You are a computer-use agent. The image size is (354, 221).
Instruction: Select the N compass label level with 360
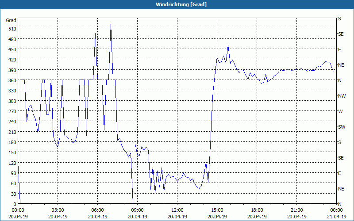pos(339,80)
